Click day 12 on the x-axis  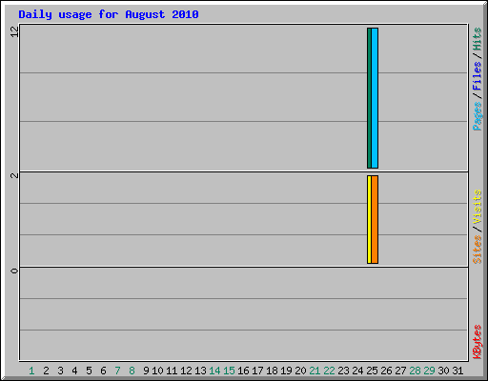coord(186,371)
